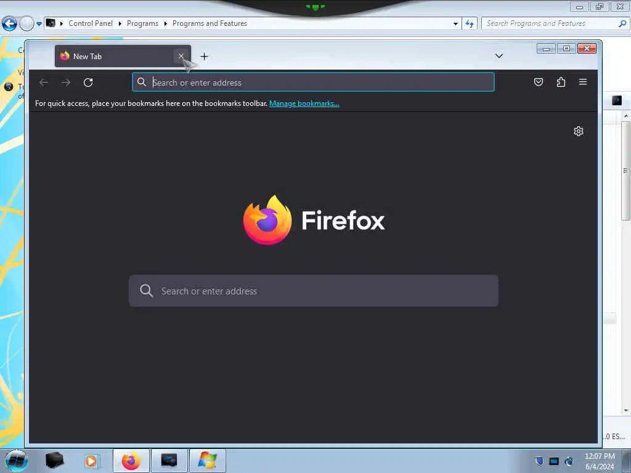
Task: Click Back button in Control Panel window
Action: (x=9, y=24)
